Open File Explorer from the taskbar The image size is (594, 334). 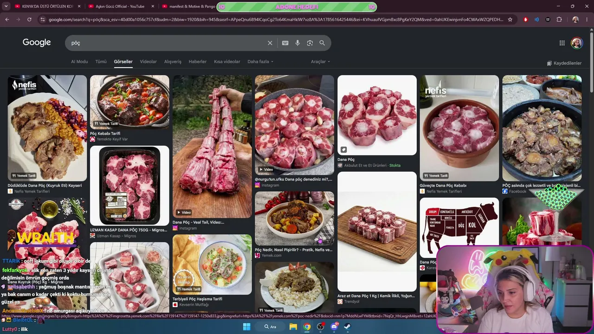click(293, 327)
